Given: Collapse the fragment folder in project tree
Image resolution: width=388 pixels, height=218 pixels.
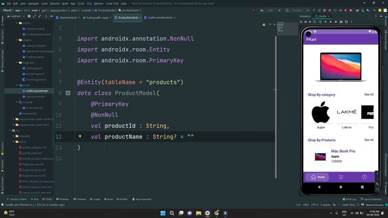Looking at the screenshot, I should pyautogui.click(x=17, y=62).
